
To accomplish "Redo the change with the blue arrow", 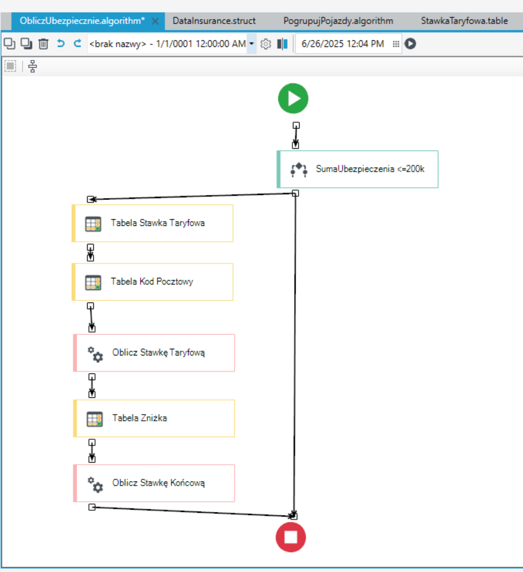I will 77,44.
